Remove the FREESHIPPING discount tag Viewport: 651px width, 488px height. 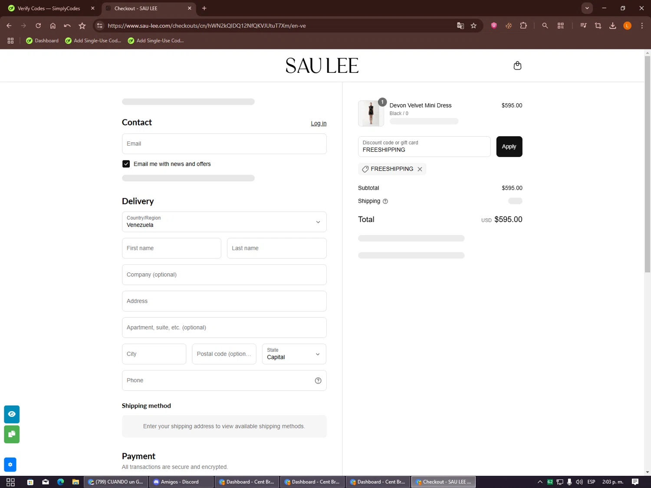click(x=420, y=169)
